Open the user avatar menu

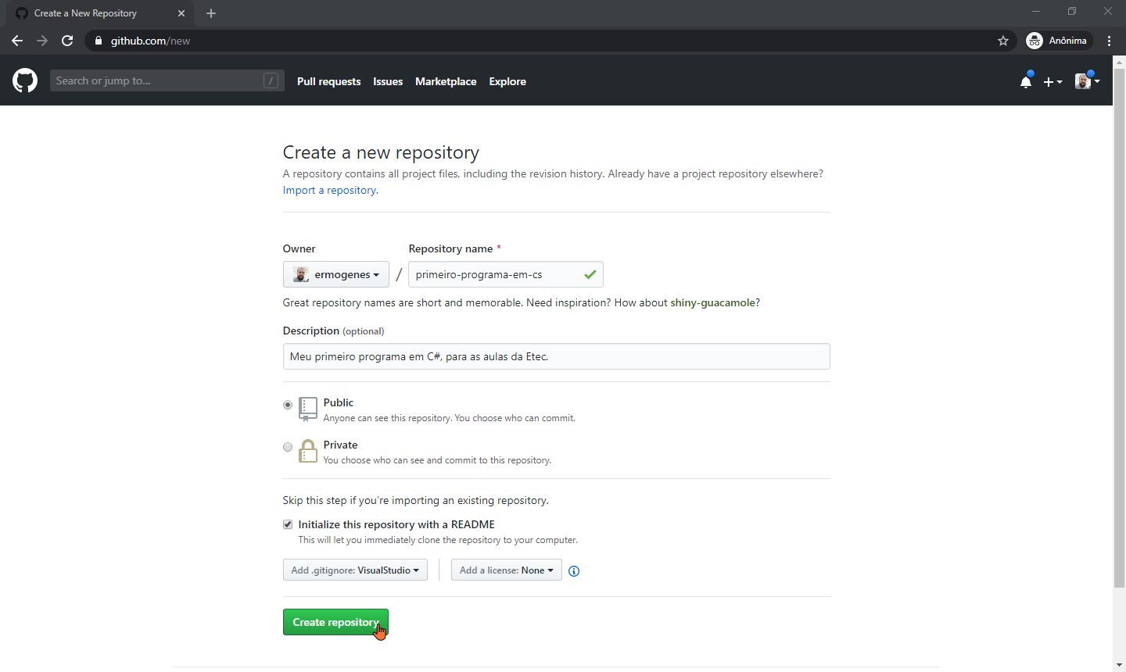[x=1087, y=80]
